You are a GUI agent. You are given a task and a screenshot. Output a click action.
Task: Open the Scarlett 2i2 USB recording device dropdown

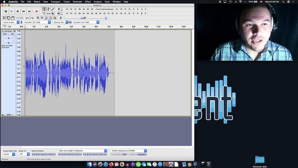click(x=37, y=22)
